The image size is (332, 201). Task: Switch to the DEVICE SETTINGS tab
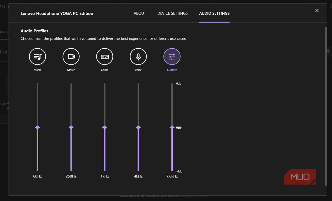coord(172,13)
